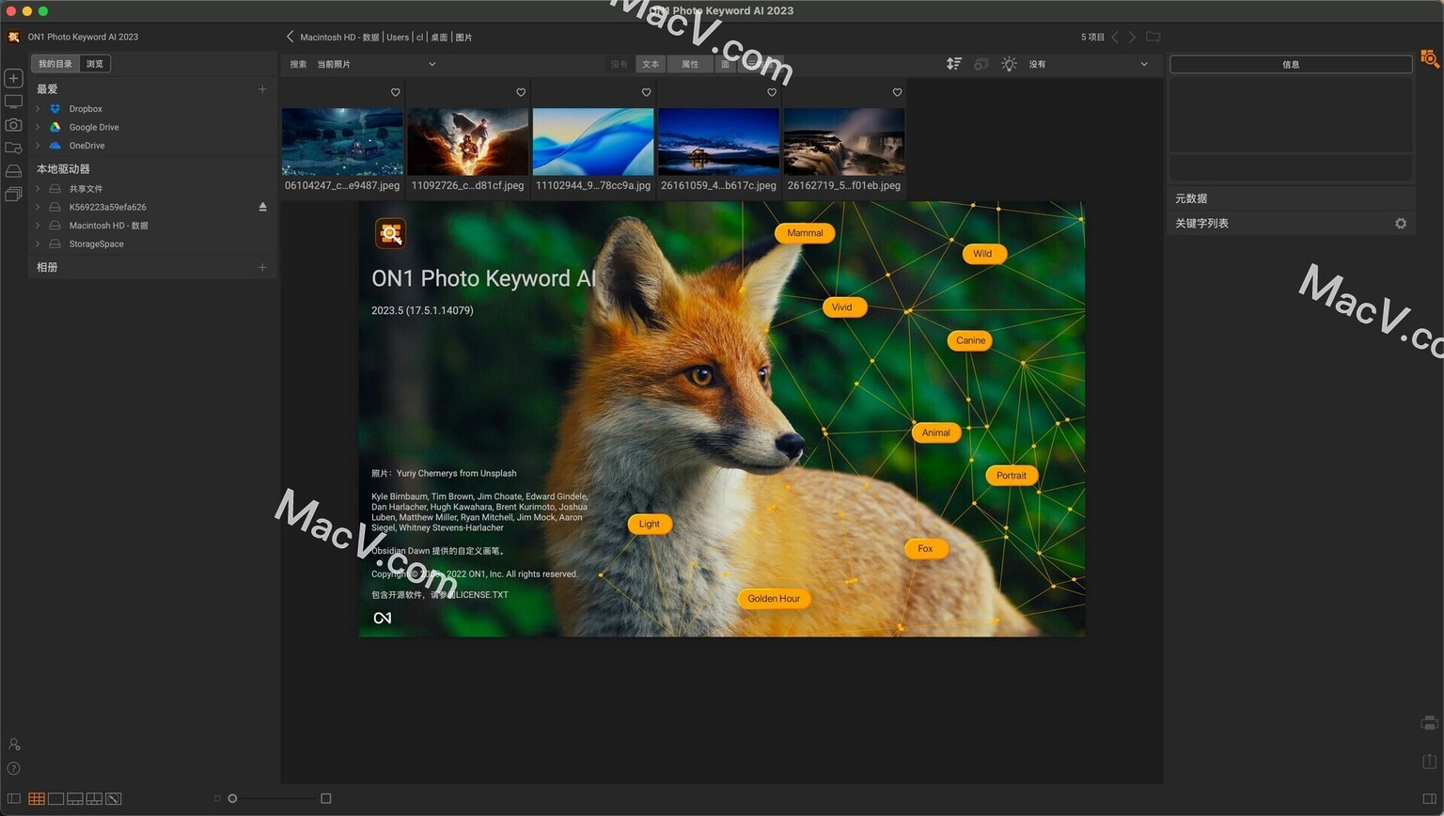Click the 元数据 section header
The image size is (1444, 816).
point(1291,198)
